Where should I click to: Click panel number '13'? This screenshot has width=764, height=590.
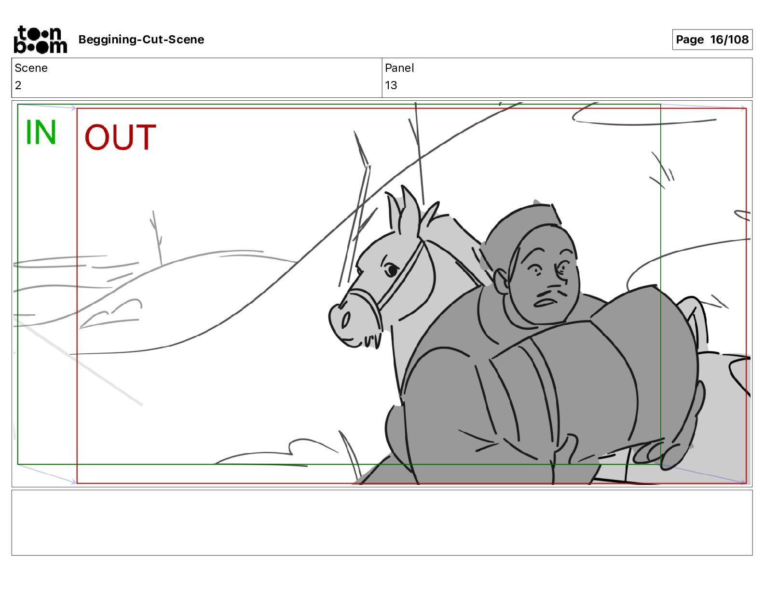391,85
